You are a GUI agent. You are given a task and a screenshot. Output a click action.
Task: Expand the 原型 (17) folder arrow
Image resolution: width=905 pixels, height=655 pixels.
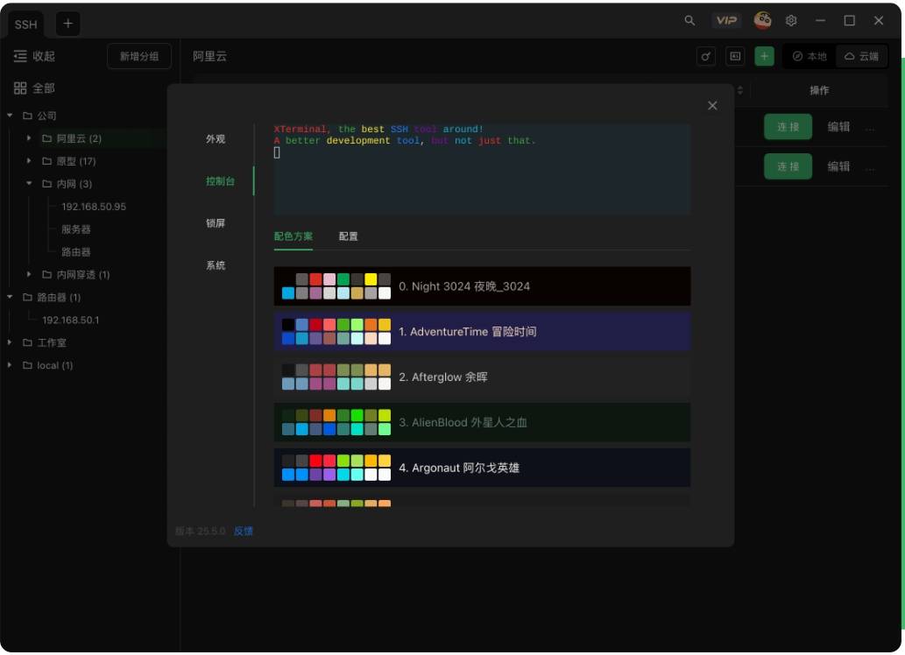(x=29, y=160)
